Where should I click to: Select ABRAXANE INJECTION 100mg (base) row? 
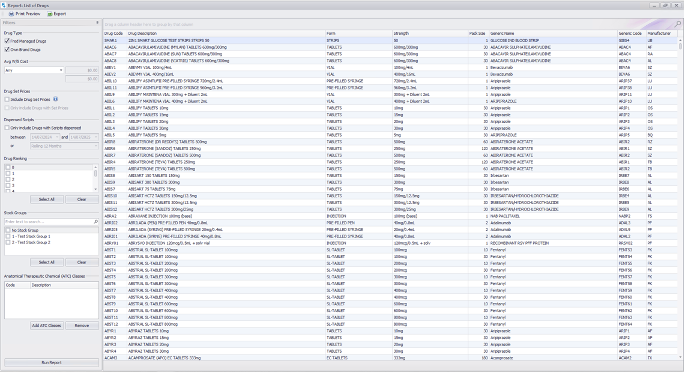point(391,216)
